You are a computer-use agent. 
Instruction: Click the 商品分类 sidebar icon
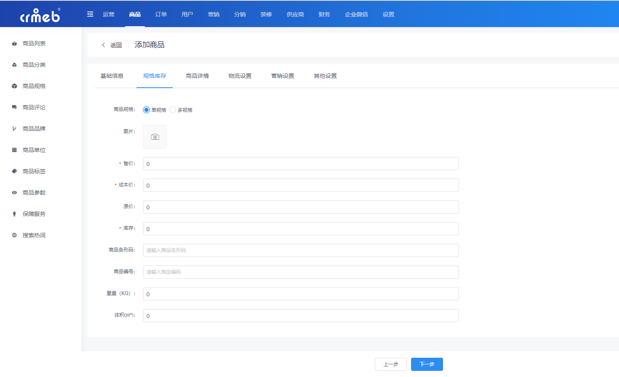[14, 65]
